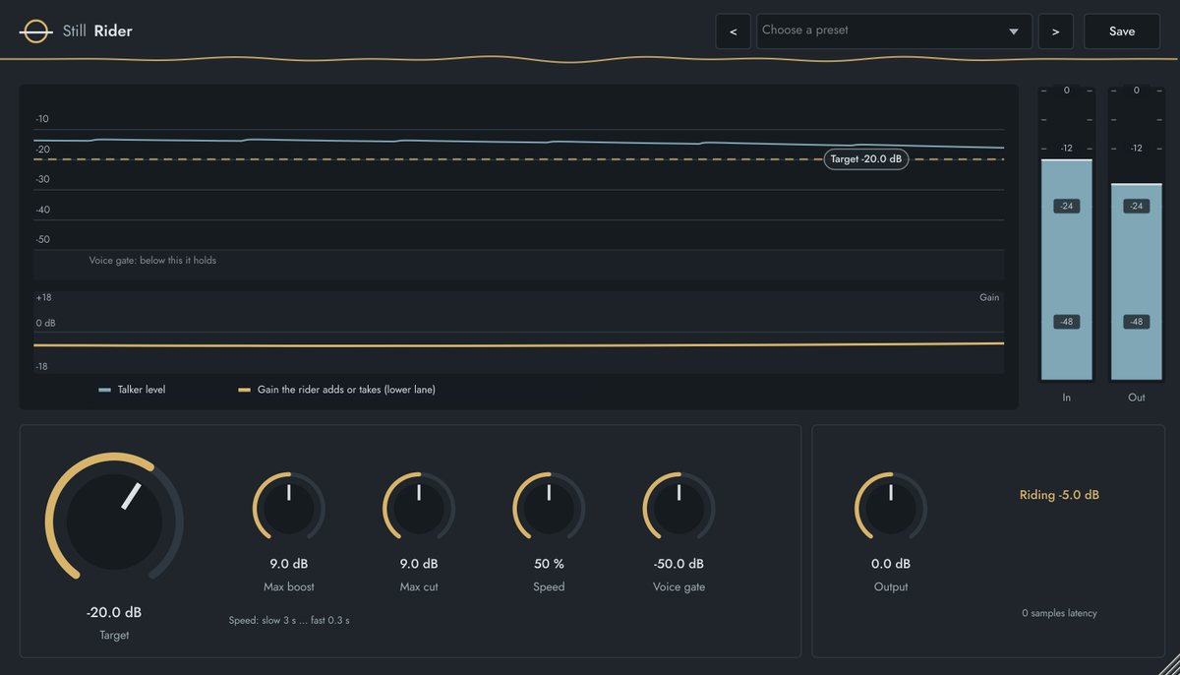This screenshot has height=675, width=1180.
Task: Click the resize grip in the window corner
Action: pyautogui.click(x=1169, y=666)
